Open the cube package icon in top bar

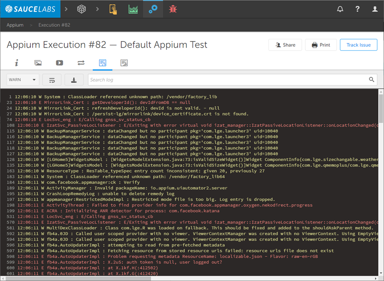click(82, 9)
